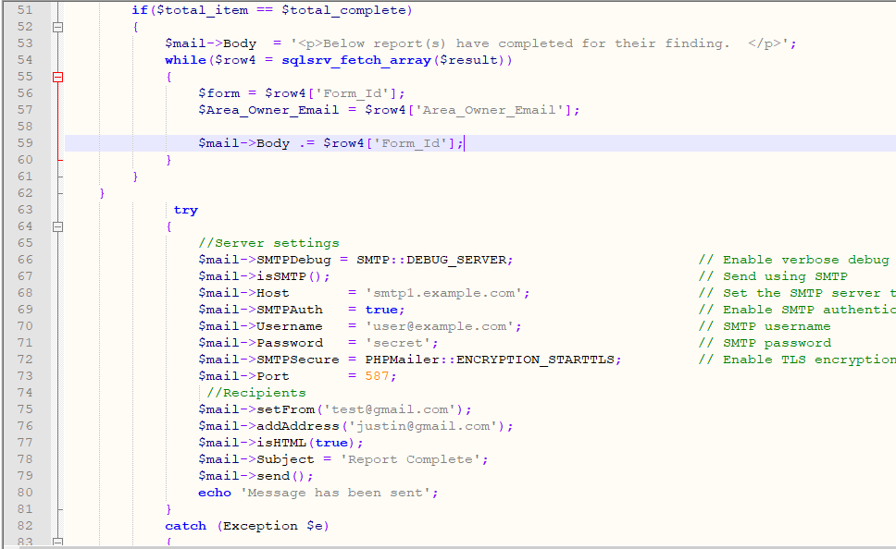Click the $form variable on line 56
The height and width of the screenshot is (549, 896).
point(218,93)
